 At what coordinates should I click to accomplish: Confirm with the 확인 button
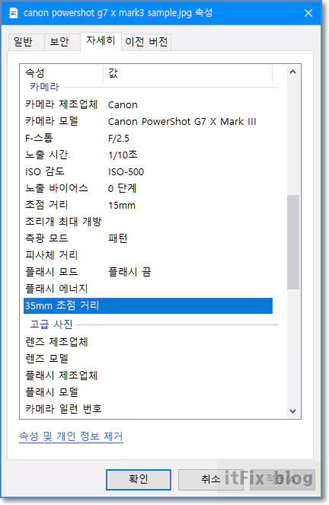pos(139,480)
